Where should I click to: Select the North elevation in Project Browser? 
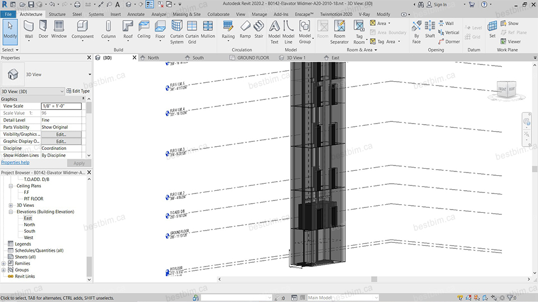29,225
